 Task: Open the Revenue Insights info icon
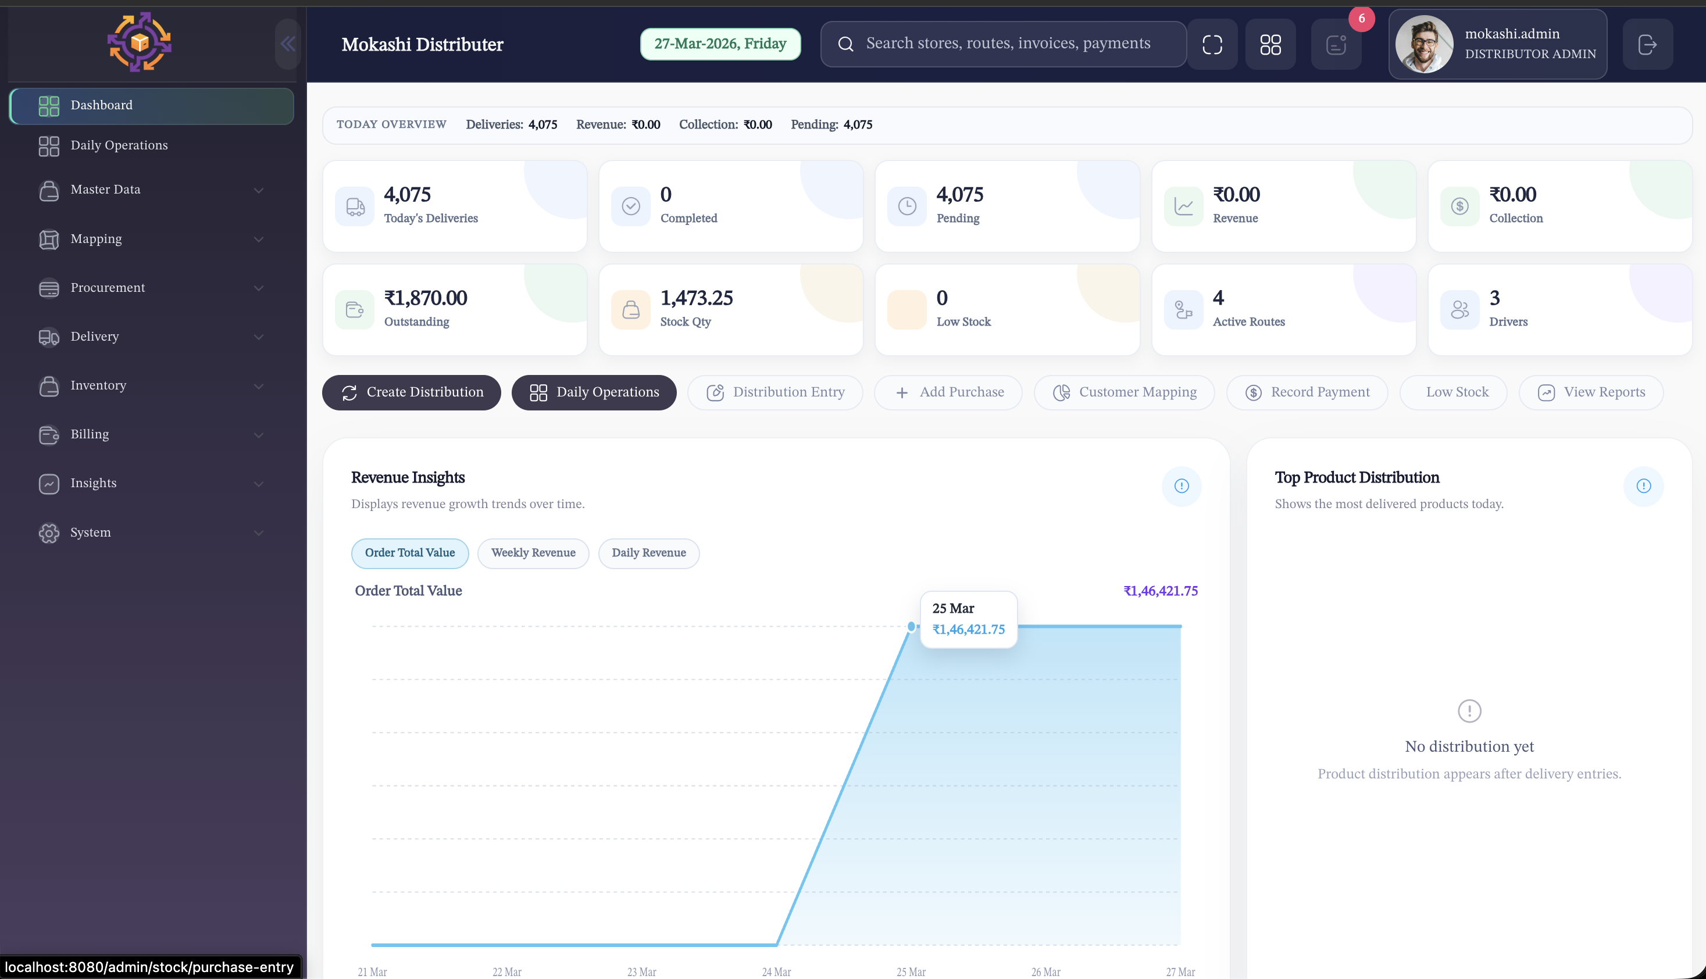(1182, 486)
